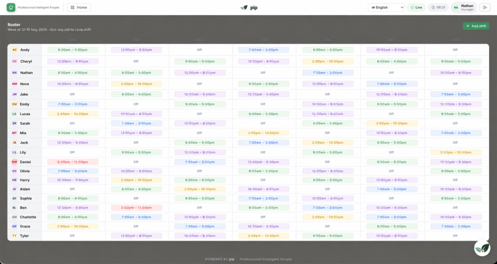497x264 pixels.
Task: Select Cheryl's Saturday 8:00am–4:00pm cell
Action: click(x=392, y=62)
